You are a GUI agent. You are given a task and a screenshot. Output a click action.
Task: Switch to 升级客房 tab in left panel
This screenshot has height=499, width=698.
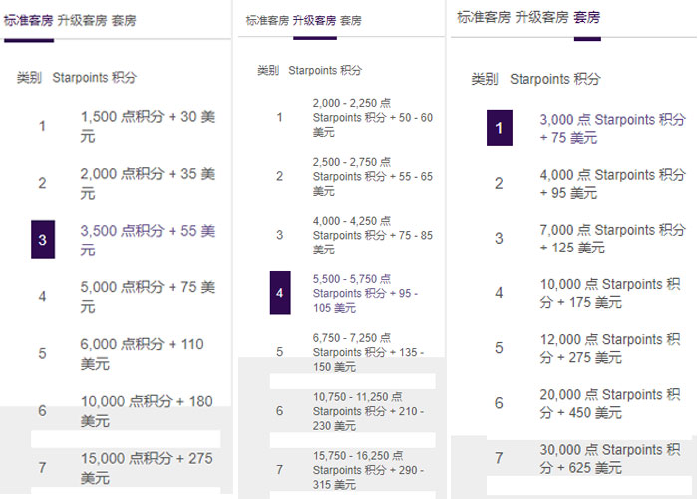83,18
